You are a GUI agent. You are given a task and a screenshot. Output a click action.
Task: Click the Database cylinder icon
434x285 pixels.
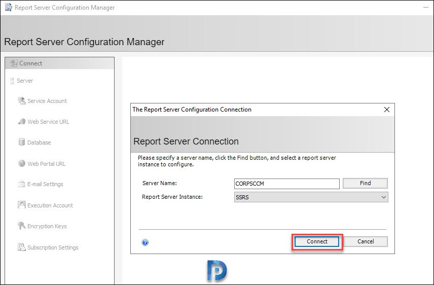[x=22, y=142]
